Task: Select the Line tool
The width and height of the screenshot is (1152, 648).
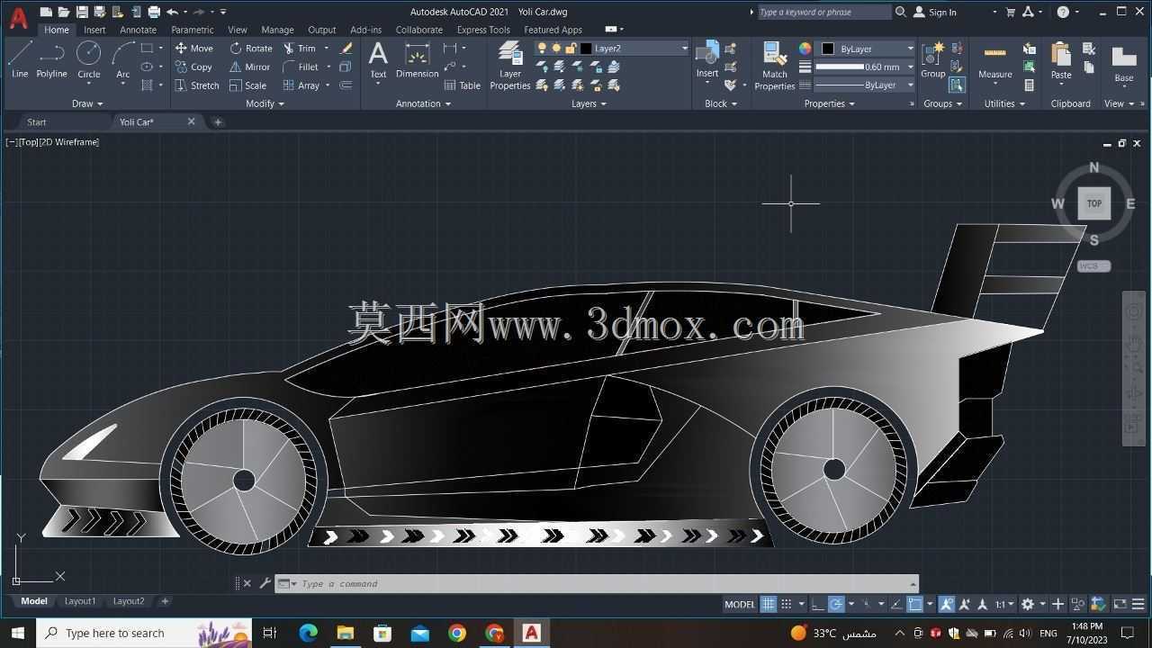Action: pyautogui.click(x=19, y=60)
